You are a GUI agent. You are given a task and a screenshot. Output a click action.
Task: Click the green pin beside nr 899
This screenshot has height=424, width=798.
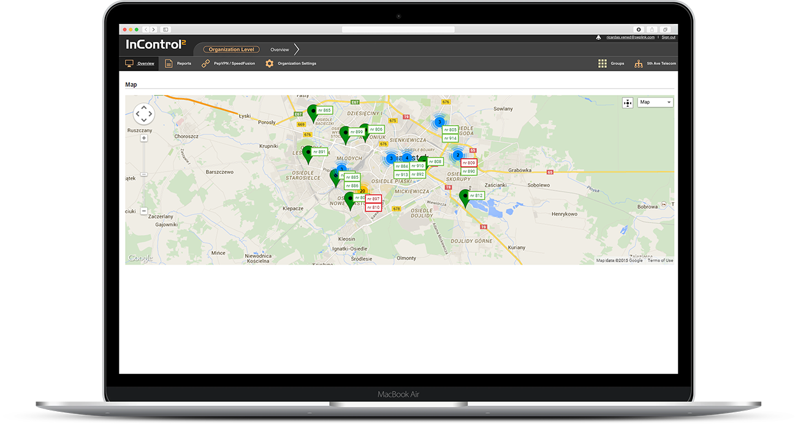pos(345,135)
